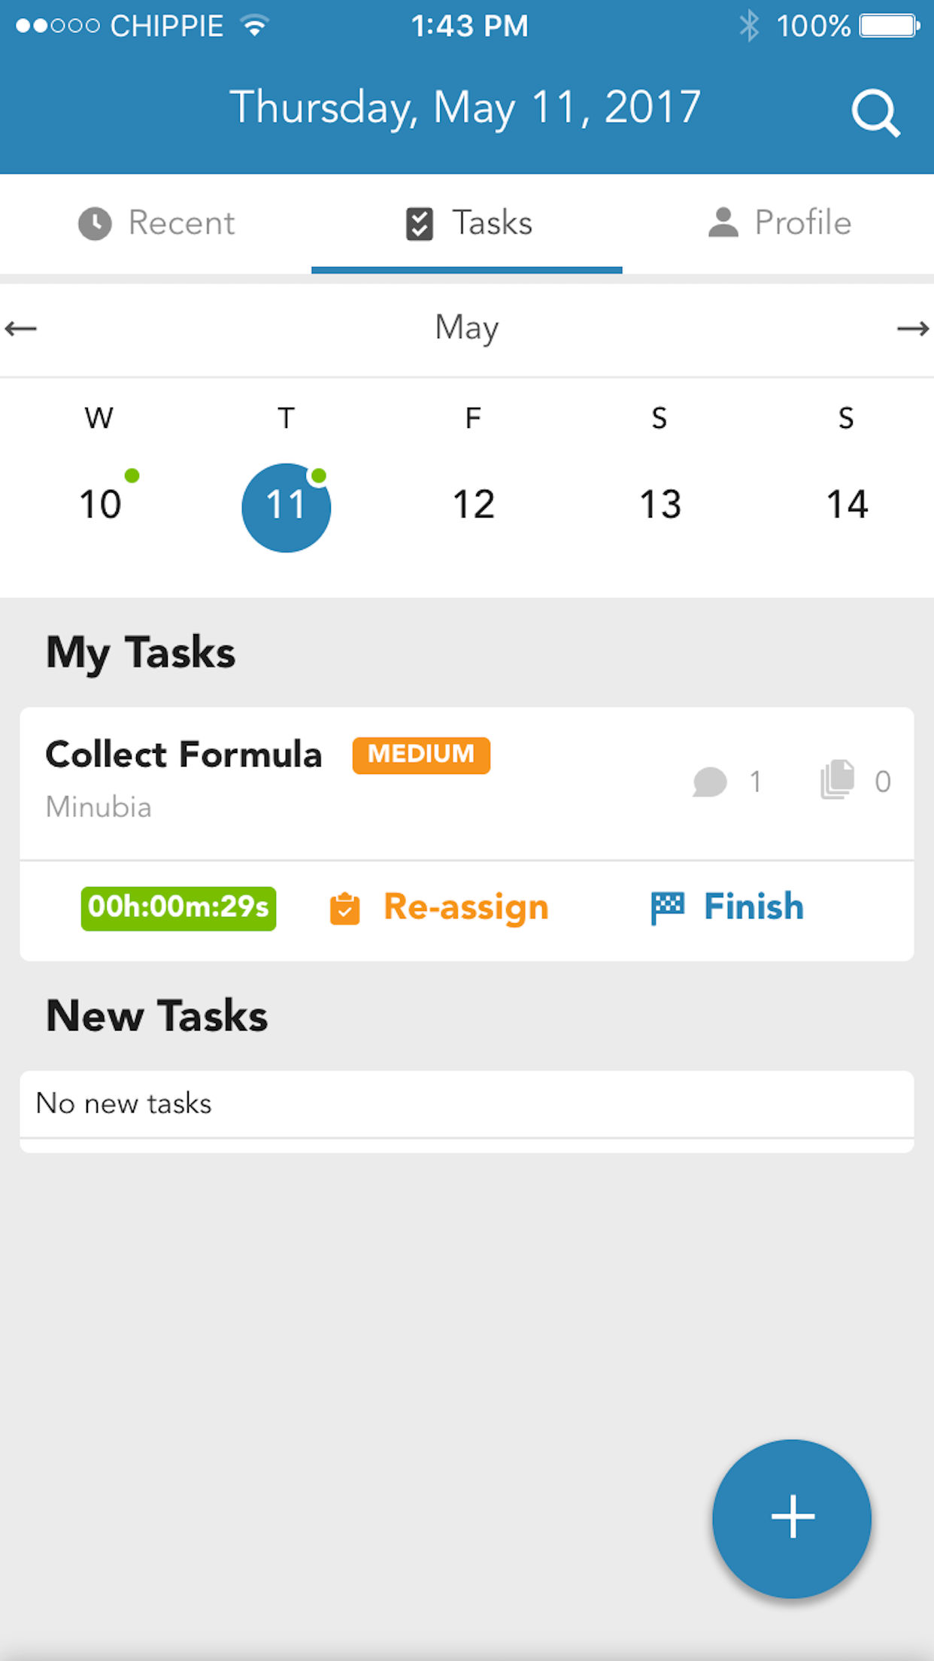The width and height of the screenshot is (934, 1661).
Task: Tap the search magnifier icon
Action: click(x=875, y=113)
